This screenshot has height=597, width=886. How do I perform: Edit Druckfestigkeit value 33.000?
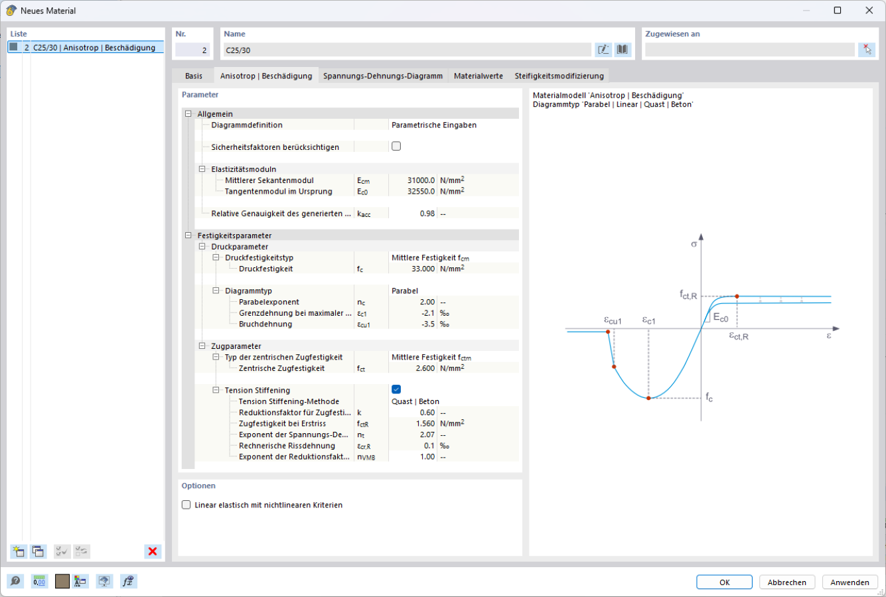pyautogui.click(x=413, y=269)
